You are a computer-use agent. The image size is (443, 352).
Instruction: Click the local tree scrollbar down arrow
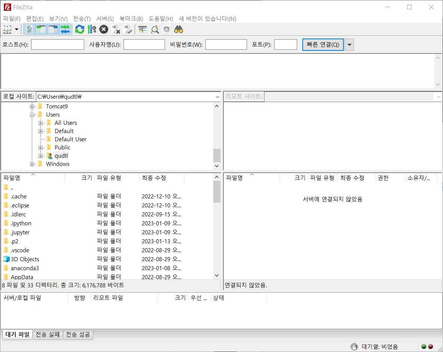[217, 166]
